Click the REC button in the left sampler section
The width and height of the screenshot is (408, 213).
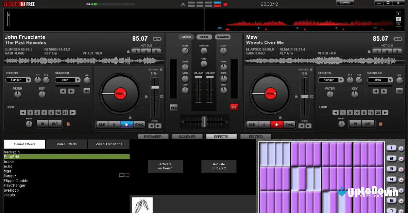click(87, 91)
